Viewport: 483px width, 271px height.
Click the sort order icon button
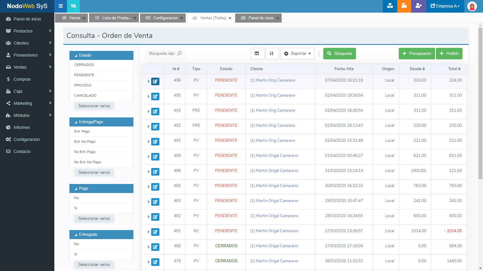(x=272, y=54)
